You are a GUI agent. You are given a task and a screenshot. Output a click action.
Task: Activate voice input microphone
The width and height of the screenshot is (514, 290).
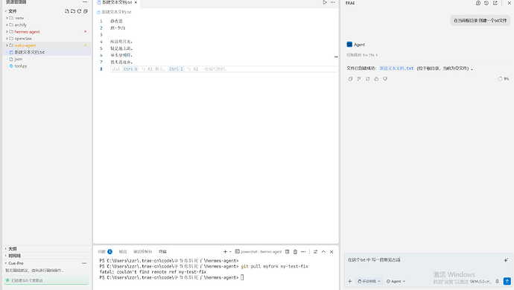(497, 281)
